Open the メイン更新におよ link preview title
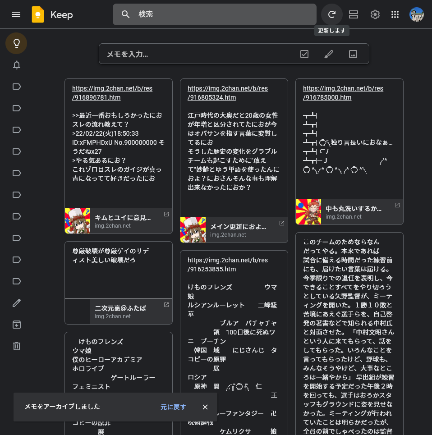 pyautogui.click(x=238, y=227)
